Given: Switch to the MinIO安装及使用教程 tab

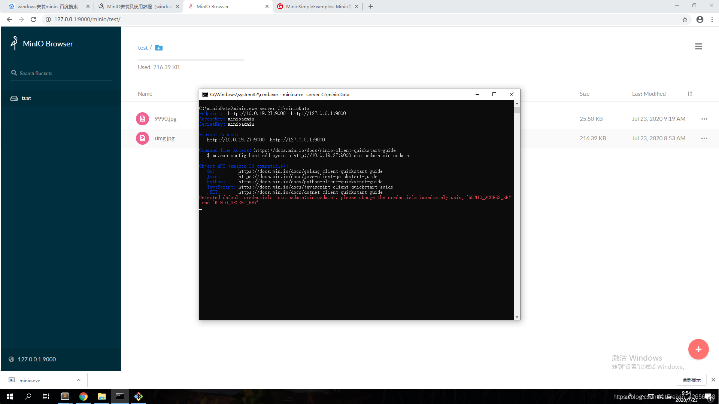Looking at the screenshot, I should tap(139, 6).
